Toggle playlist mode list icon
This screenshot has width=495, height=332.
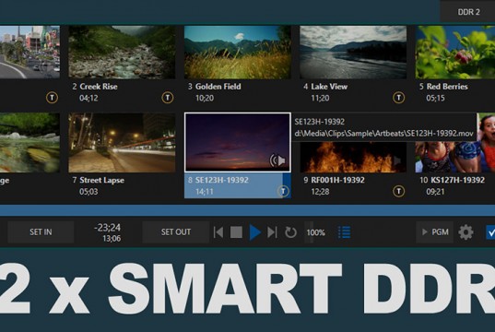344,232
